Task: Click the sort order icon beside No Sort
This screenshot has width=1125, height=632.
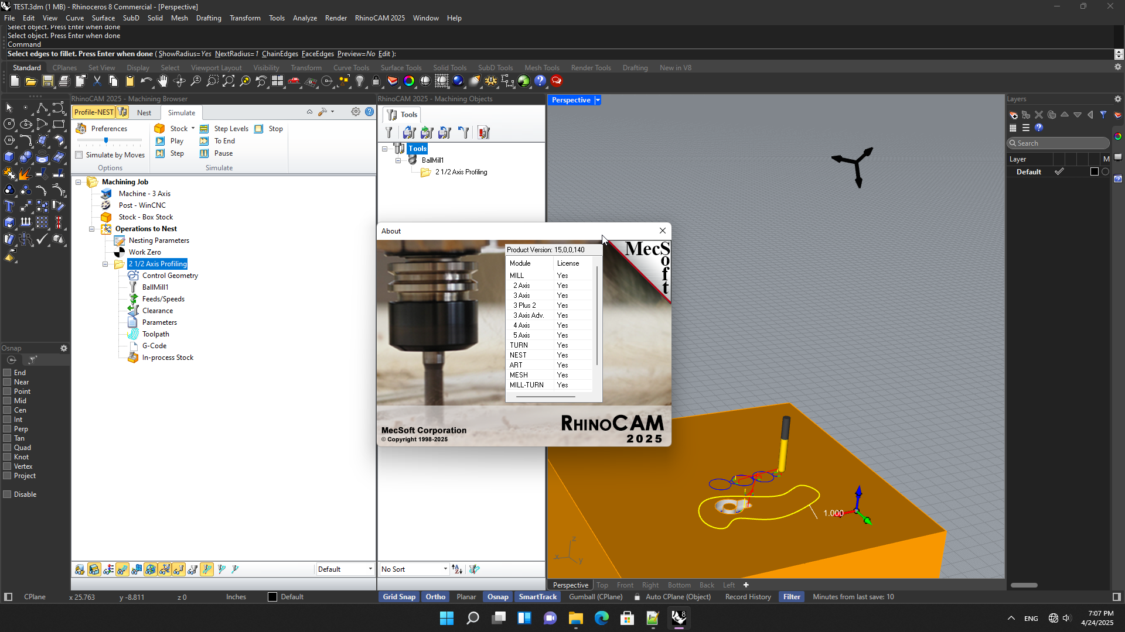Action: pyautogui.click(x=458, y=569)
